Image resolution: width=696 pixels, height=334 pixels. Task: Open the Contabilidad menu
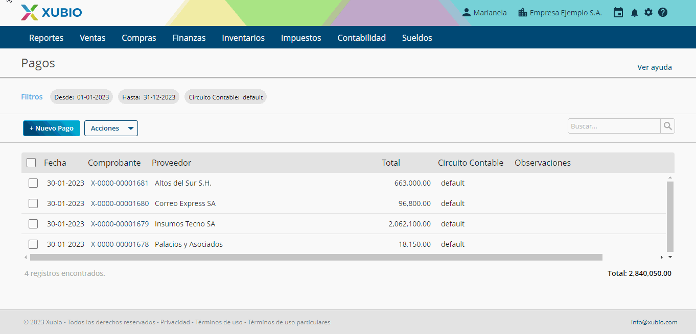362,38
